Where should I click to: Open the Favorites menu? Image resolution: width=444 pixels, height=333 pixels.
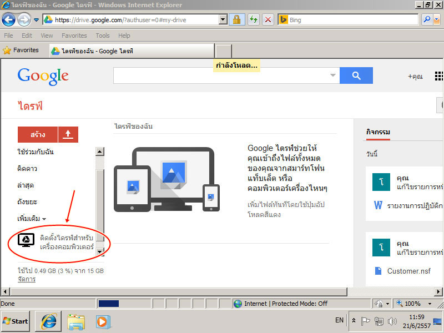click(x=74, y=36)
